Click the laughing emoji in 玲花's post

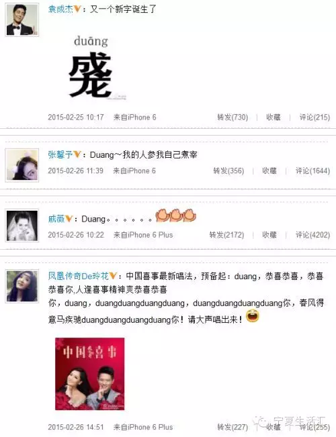pos(253,317)
